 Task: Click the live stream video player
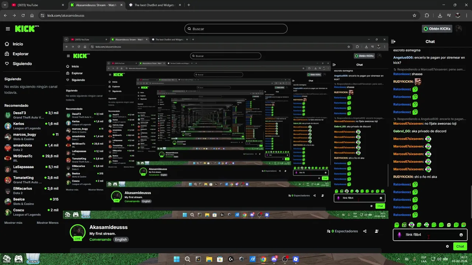[x=225, y=127]
